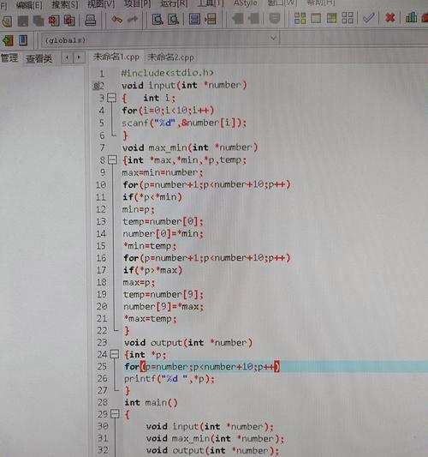Click the Run program window icon
The image size is (428, 457).
coord(316,18)
